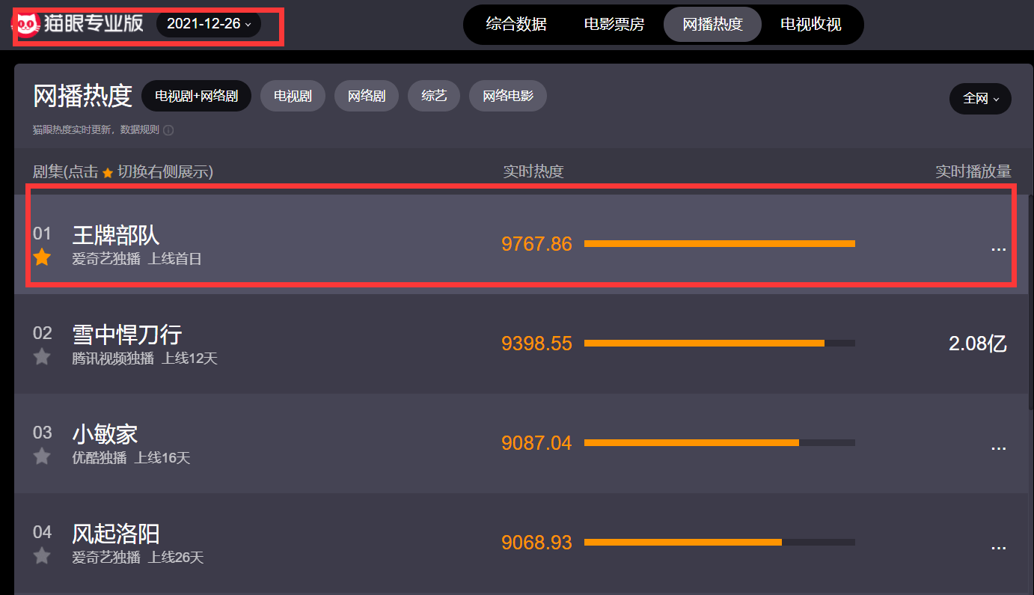This screenshot has width=1034, height=595.
Task: Click 腾讯视频独播 上线12天 subtitle
Action: [x=144, y=358]
